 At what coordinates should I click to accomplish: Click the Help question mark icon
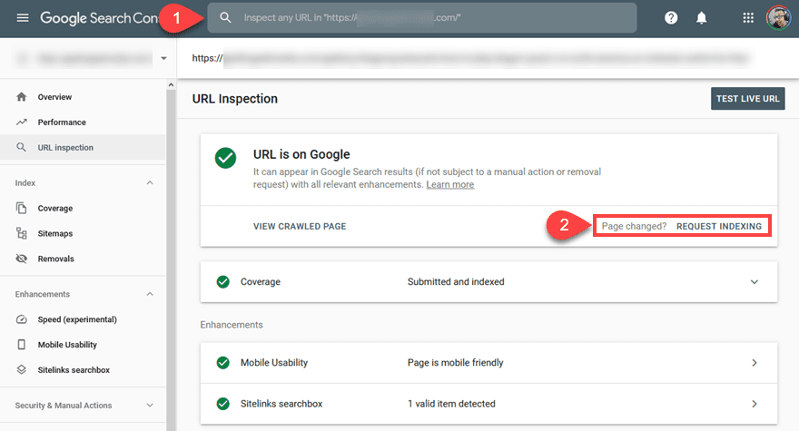point(671,18)
